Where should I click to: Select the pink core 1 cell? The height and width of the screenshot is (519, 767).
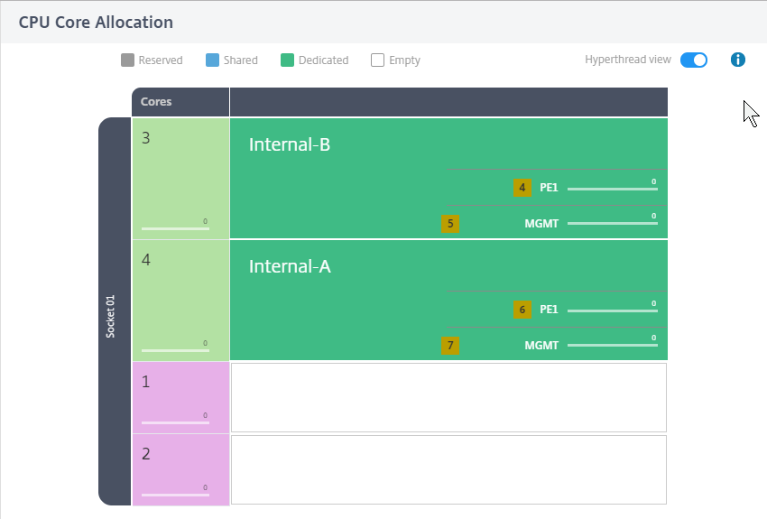point(181,397)
